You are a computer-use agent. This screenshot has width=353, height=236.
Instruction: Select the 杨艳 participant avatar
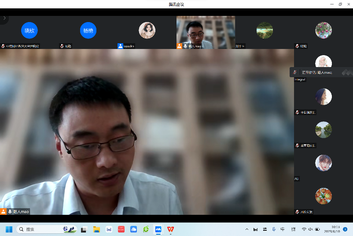(88, 30)
